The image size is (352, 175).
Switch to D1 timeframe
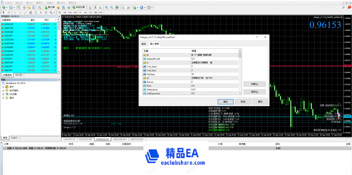click(x=91, y=12)
